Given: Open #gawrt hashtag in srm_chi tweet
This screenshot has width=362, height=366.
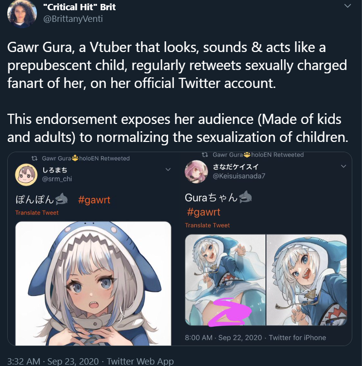Looking at the screenshot, I should point(94,200).
